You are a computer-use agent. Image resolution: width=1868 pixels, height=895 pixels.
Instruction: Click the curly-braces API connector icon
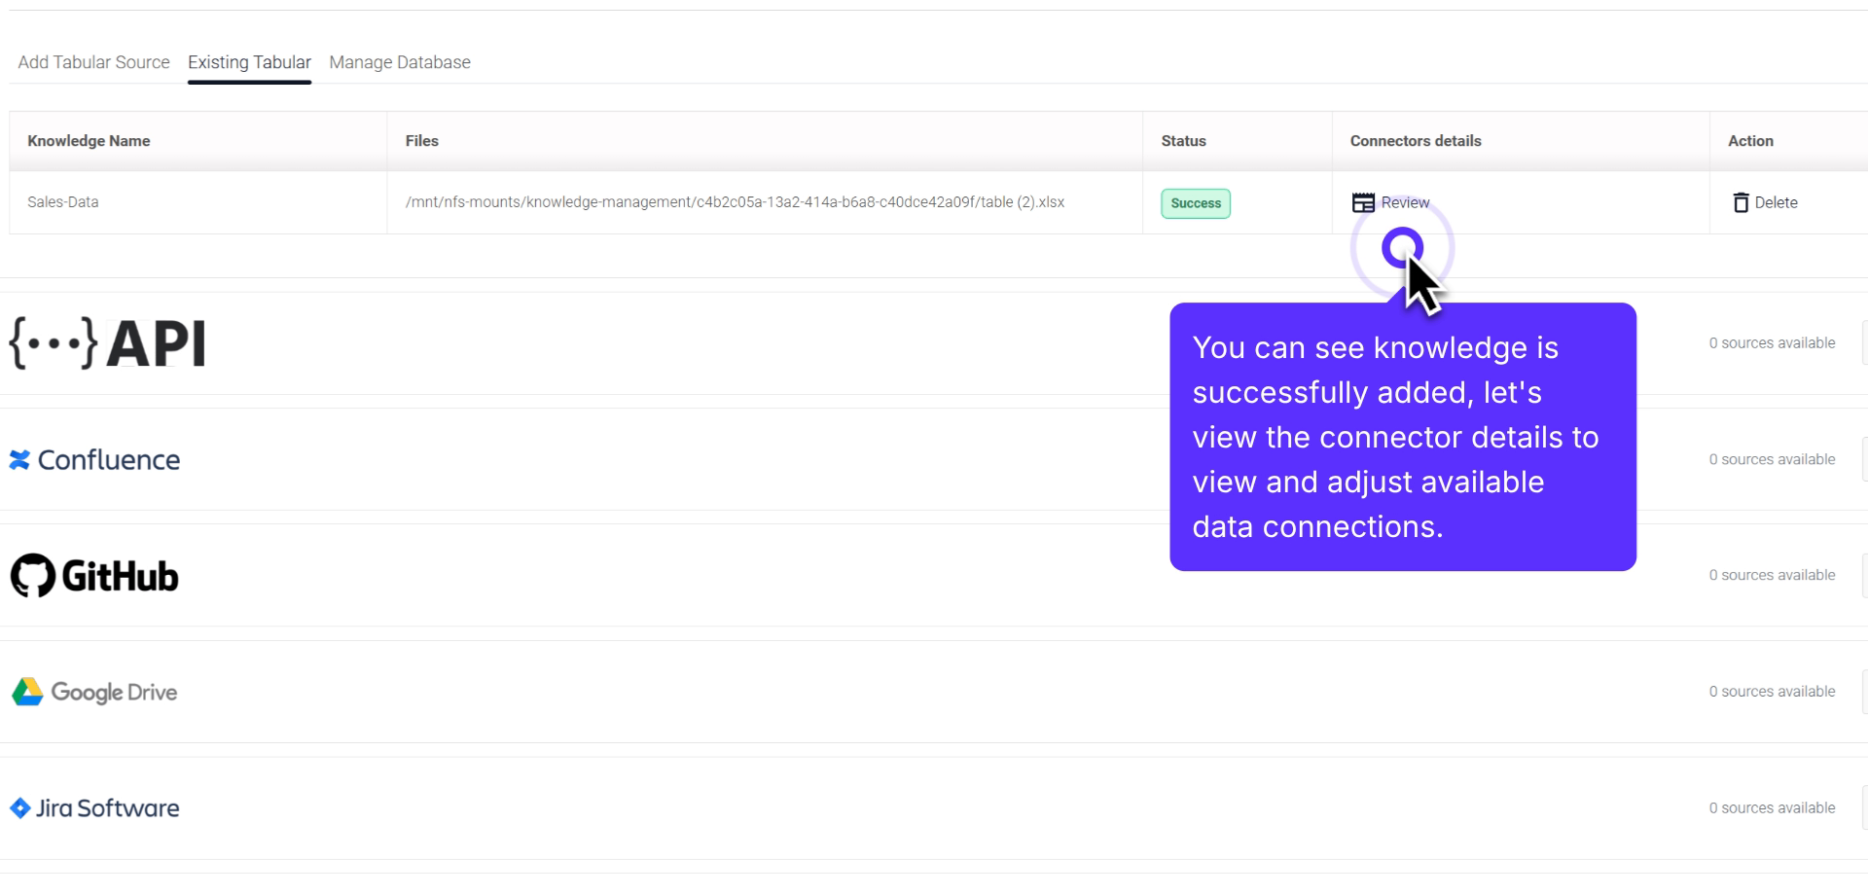[54, 342]
